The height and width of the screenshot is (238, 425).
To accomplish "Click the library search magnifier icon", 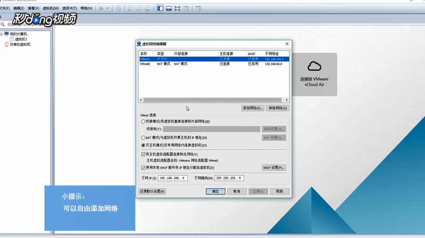I will coord(3,24).
